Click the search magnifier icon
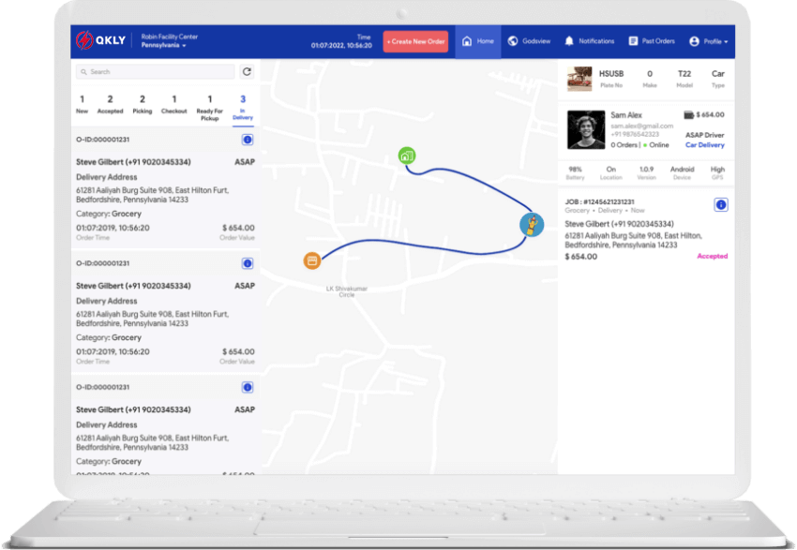 (x=83, y=72)
